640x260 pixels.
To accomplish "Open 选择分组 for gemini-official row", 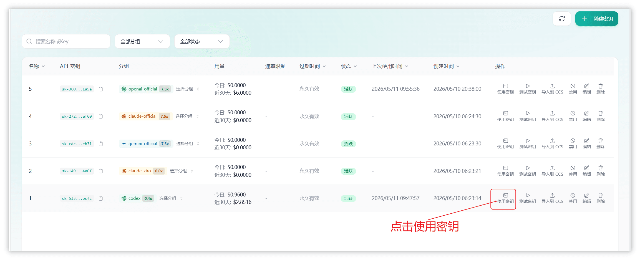I will (x=188, y=144).
